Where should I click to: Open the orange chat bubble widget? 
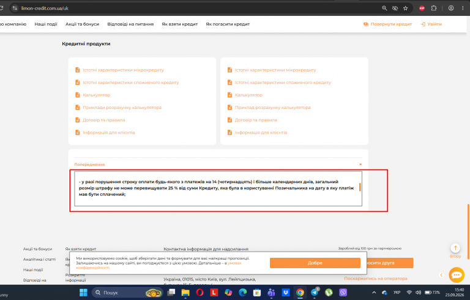(457, 275)
